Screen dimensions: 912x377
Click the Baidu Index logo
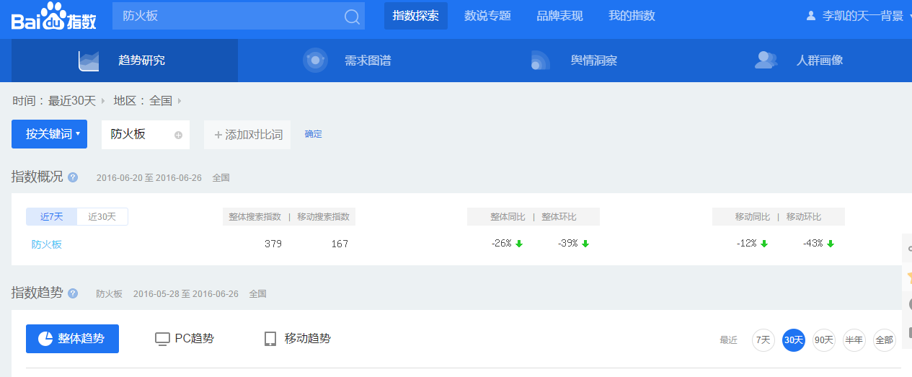pyautogui.click(x=53, y=17)
